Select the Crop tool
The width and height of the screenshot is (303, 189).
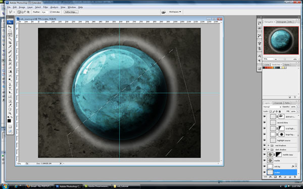[x=10, y=43]
